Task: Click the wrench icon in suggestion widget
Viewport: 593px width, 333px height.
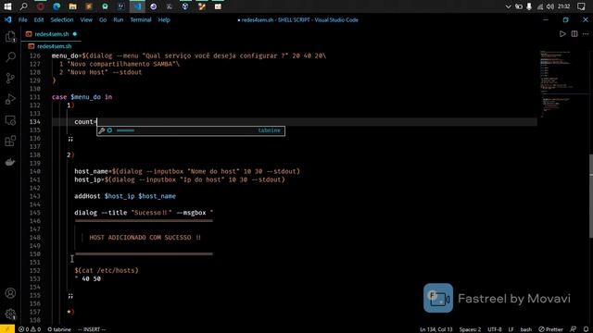Action: [x=101, y=130]
